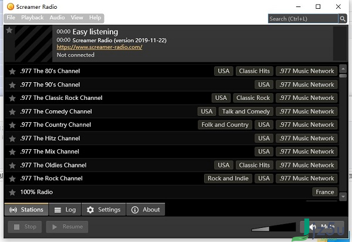Image resolution: width=352 pixels, height=242 pixels.
Task: Favorite the .977 The Rock Channel star
Action: 12,179
